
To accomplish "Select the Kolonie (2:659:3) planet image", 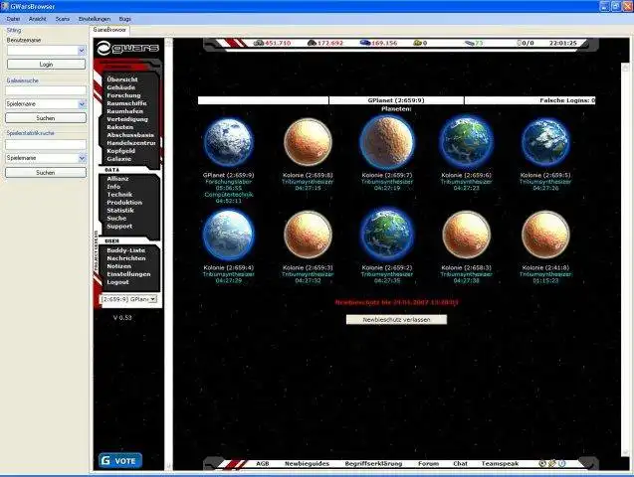I will point(308,235).
